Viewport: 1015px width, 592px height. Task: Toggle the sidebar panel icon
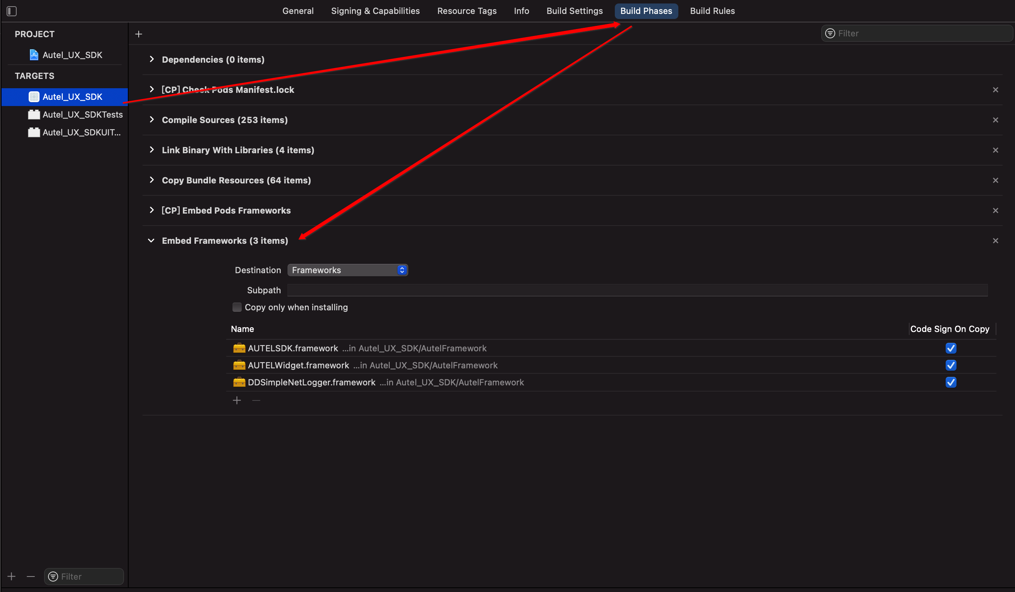click(11, 11)
